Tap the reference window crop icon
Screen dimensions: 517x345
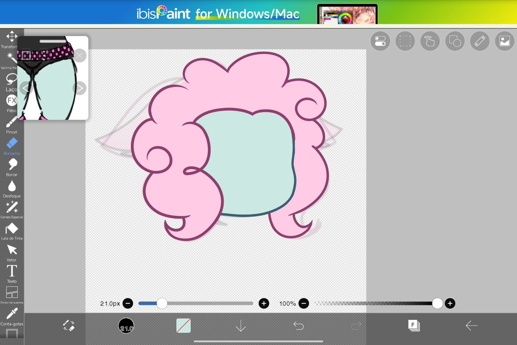coord(26,55)
